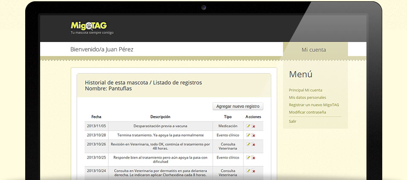Delete the 2013/10/25 Evento clínico record
407x180 pixels.
[x=253, y=158]
